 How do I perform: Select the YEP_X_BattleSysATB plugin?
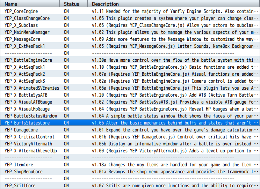tap(130, 95)
